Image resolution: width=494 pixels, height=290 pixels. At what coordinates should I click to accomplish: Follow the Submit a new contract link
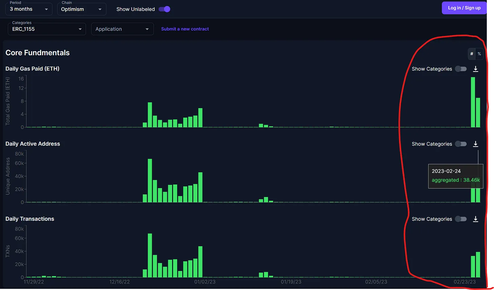pyautogui.click(x=185, y=29)
